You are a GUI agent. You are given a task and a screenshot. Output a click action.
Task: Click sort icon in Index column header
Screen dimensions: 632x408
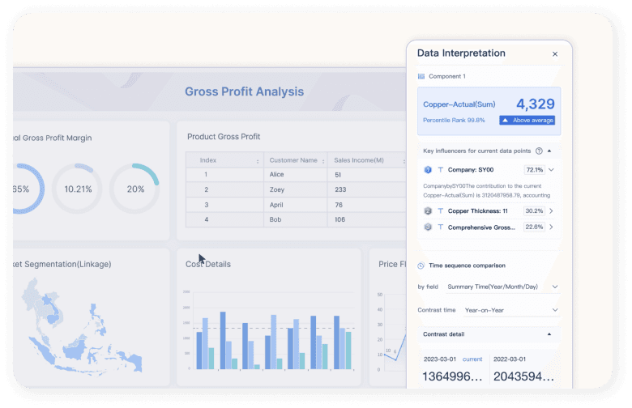tap(258, 161)
